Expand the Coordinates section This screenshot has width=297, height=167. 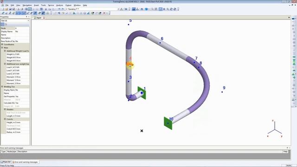click(x=2, y=45)
